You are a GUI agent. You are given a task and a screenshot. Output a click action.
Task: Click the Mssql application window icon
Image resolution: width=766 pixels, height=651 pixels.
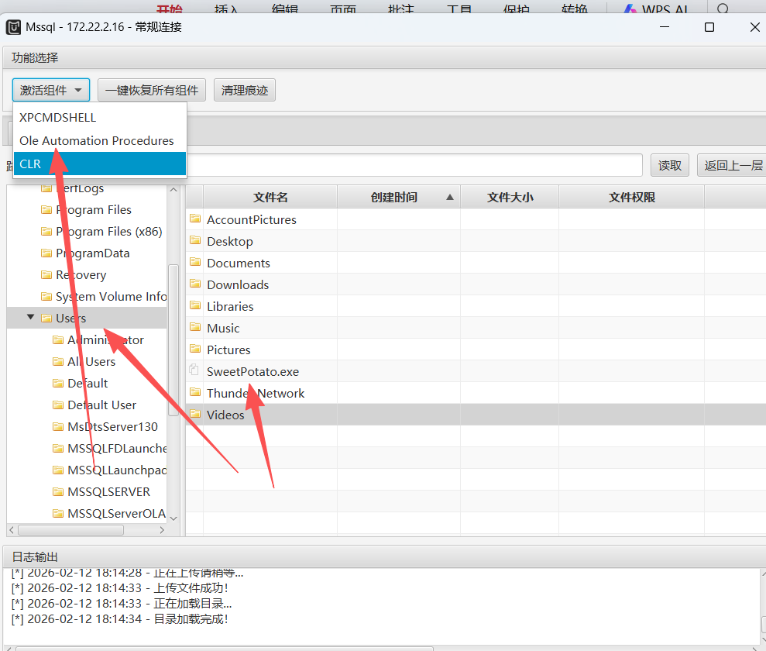pos(13,27)
